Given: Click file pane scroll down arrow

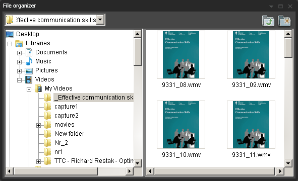Looking at the screenshot, I should 288,163.
